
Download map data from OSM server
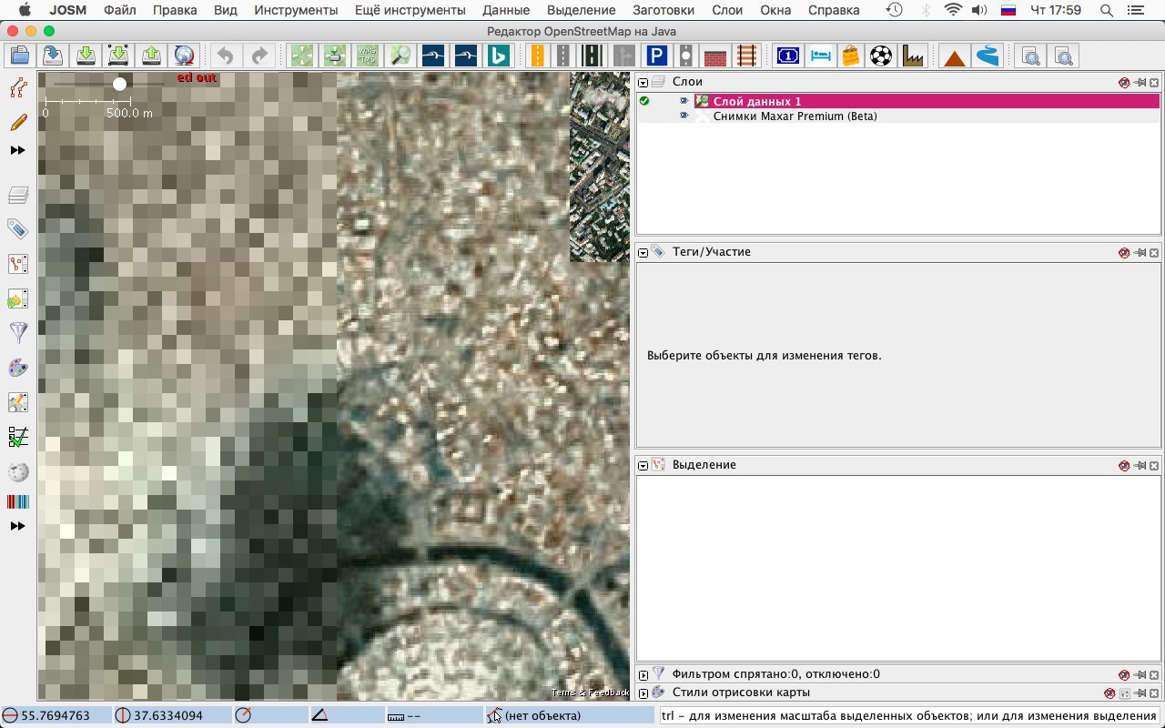click(86, 56)
